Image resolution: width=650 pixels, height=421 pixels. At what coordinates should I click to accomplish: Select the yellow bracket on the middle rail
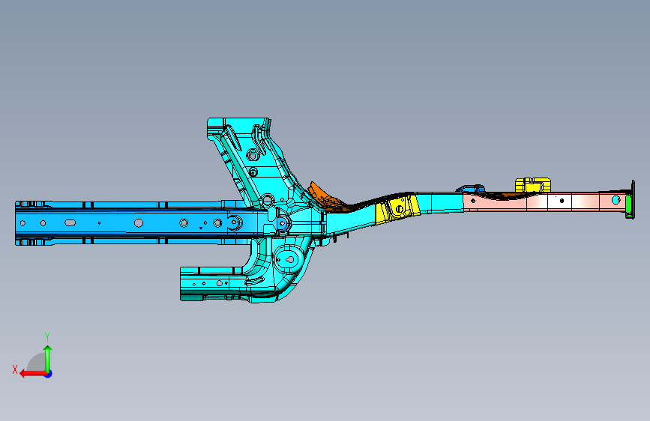pos(397,209)
